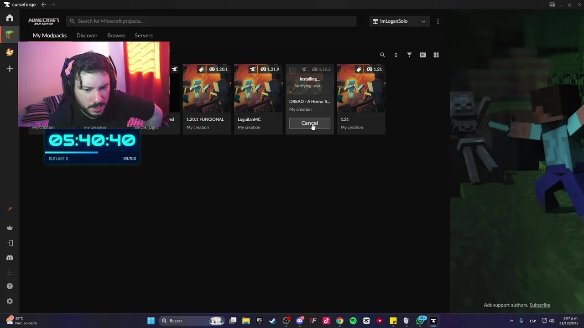Expand the ImLoganSolo account dropdown
Image resolution: width=584 pixels, height=328 pixels.
pos(399,21)
